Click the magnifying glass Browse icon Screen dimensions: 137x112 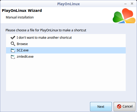[13, 44]
